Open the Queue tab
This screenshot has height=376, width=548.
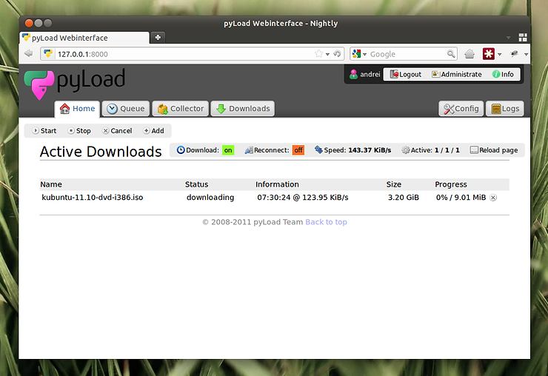tap(126, 109)
